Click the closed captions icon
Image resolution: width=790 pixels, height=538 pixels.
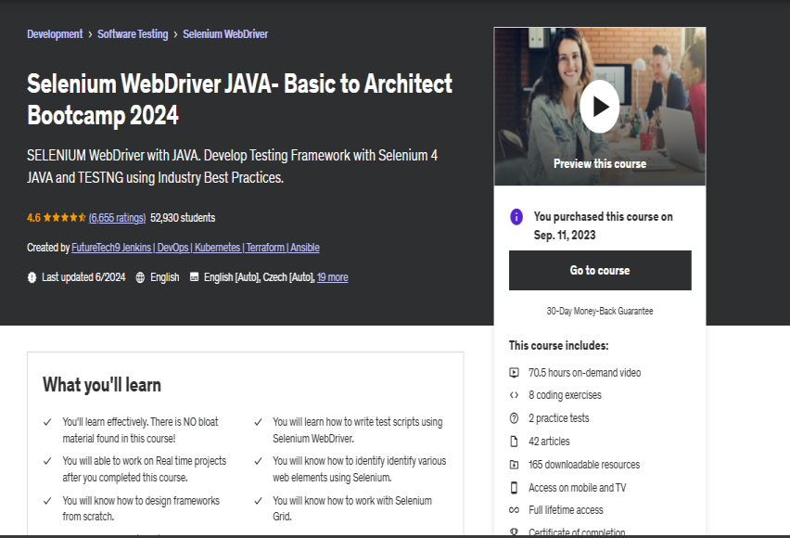point(194,277)
